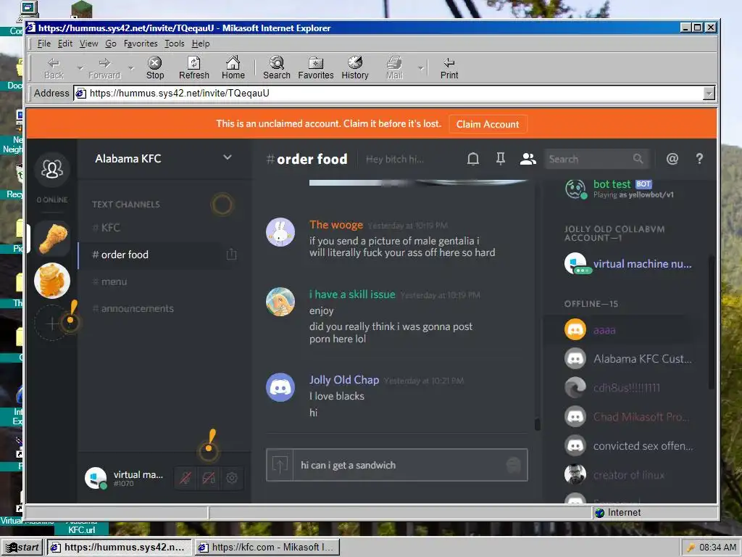Stop the page from loading
Image resolution: width=742 pixels, height=557 pixels.
click(x=155, y=68)
